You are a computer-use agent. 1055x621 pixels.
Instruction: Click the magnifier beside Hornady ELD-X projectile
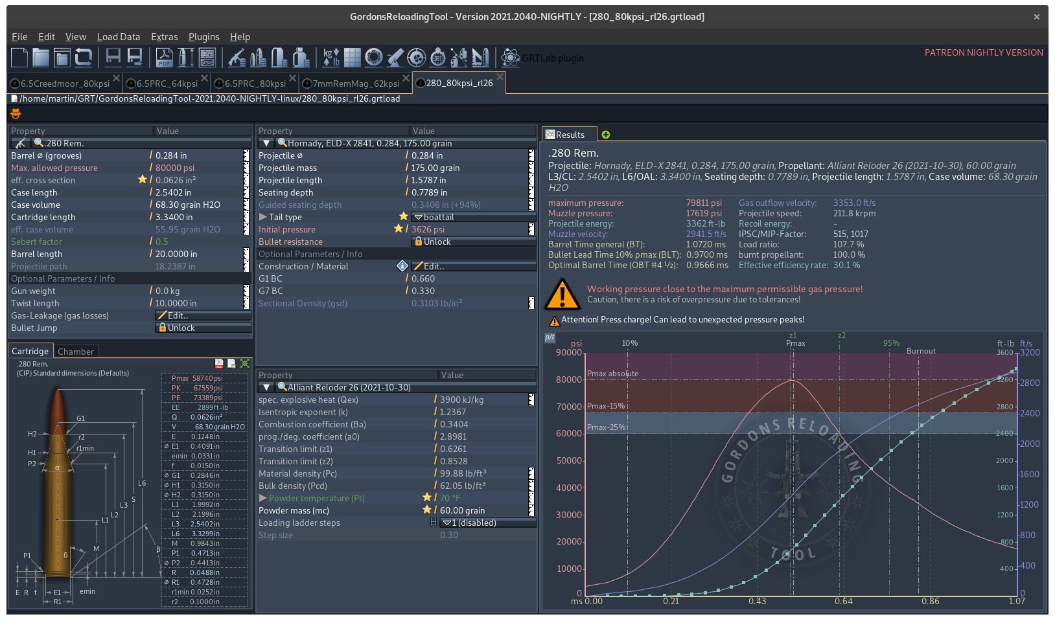283,143
